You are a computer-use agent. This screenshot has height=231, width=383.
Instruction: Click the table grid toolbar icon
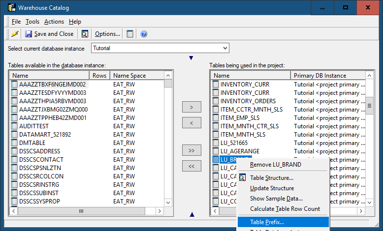coord(130,34)
